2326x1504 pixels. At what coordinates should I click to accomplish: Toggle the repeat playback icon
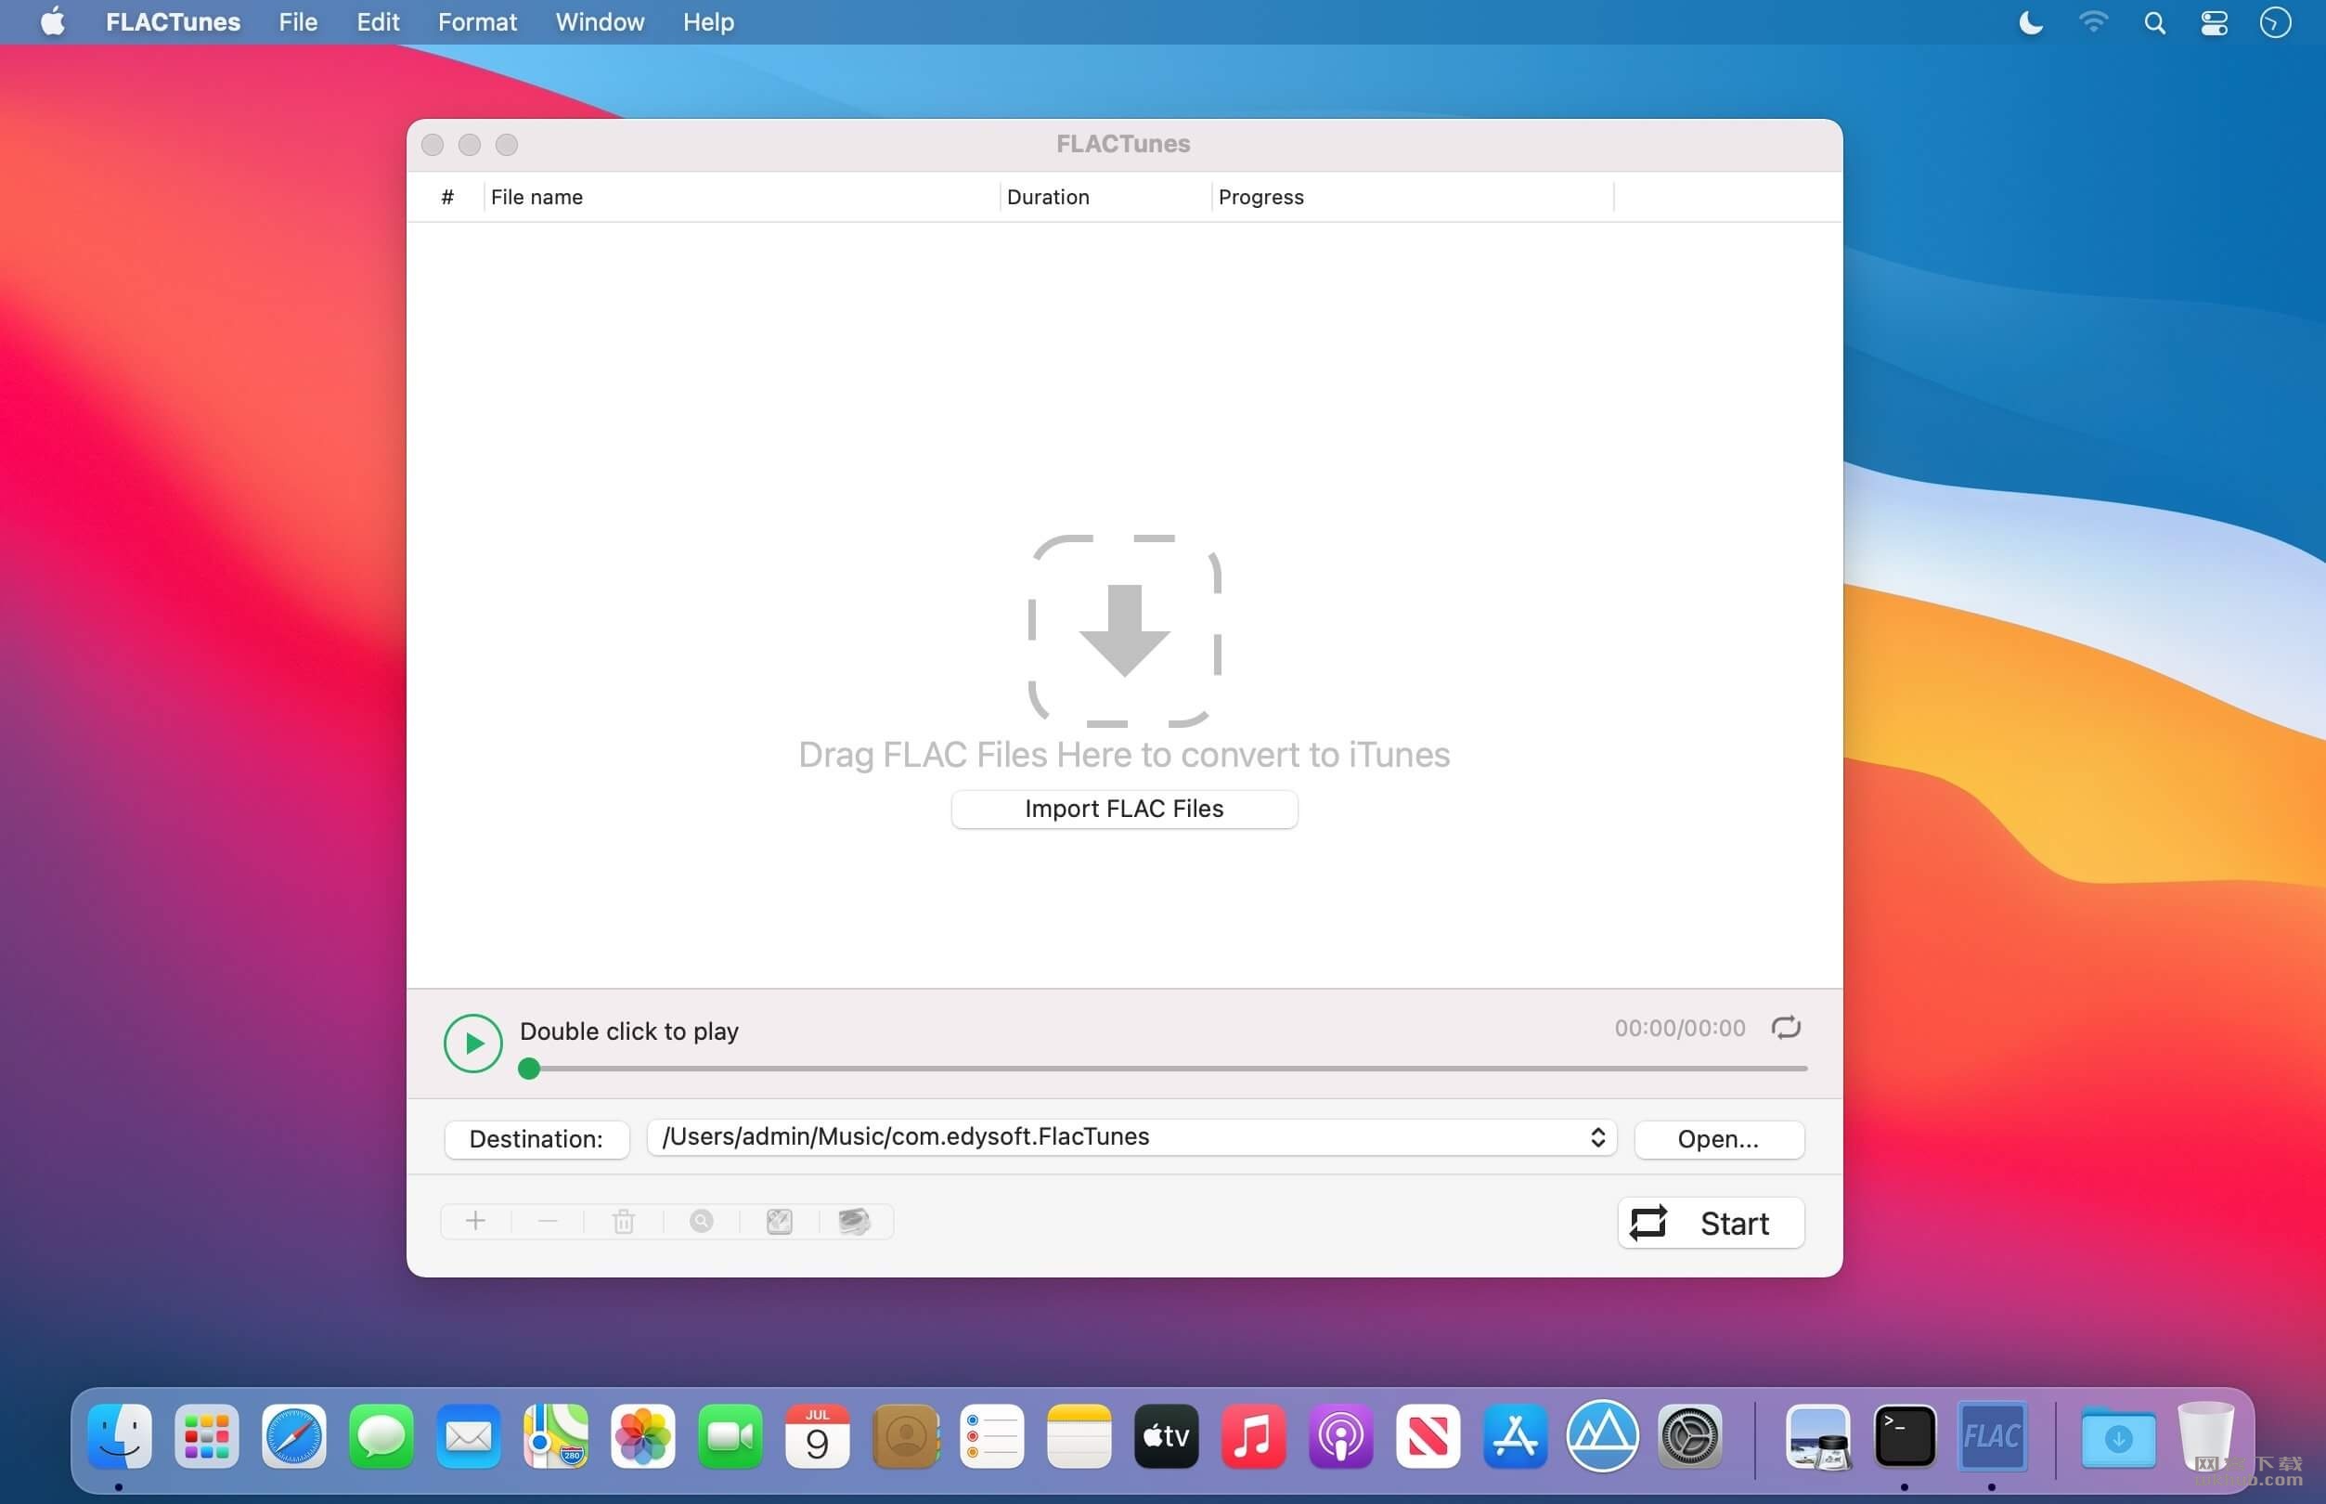(x=1785, y=1028)
